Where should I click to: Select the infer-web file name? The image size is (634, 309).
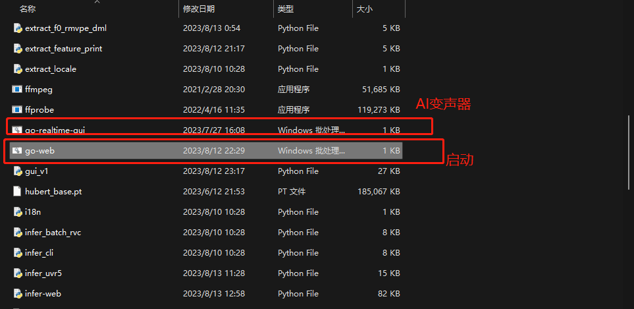coord(43,294)
